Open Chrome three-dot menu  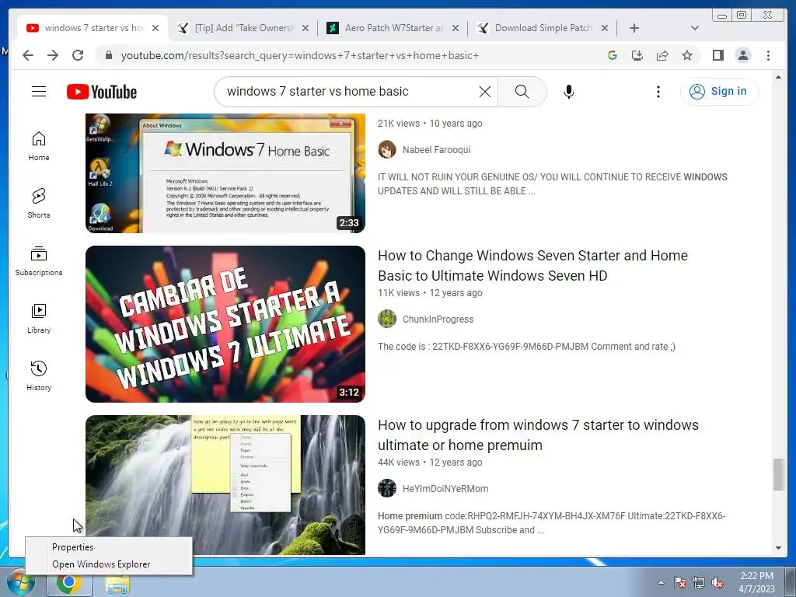[x=768, y=55]
